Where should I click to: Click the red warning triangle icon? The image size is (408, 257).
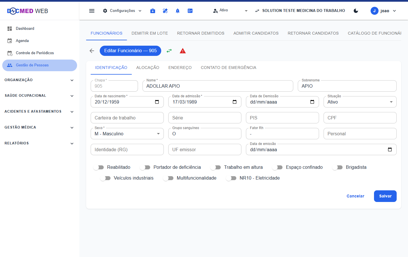[183, 51]
